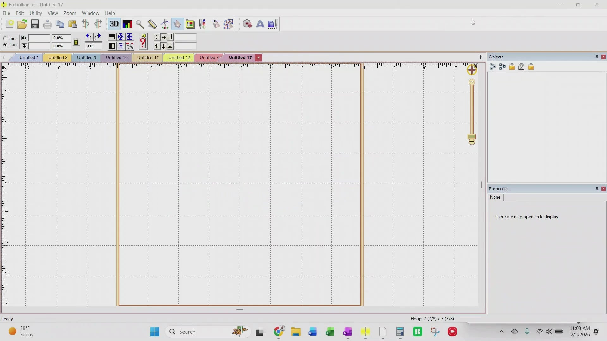Screen dimensions: 607x341
Task: Print the current design
Action: click(47, 24)
